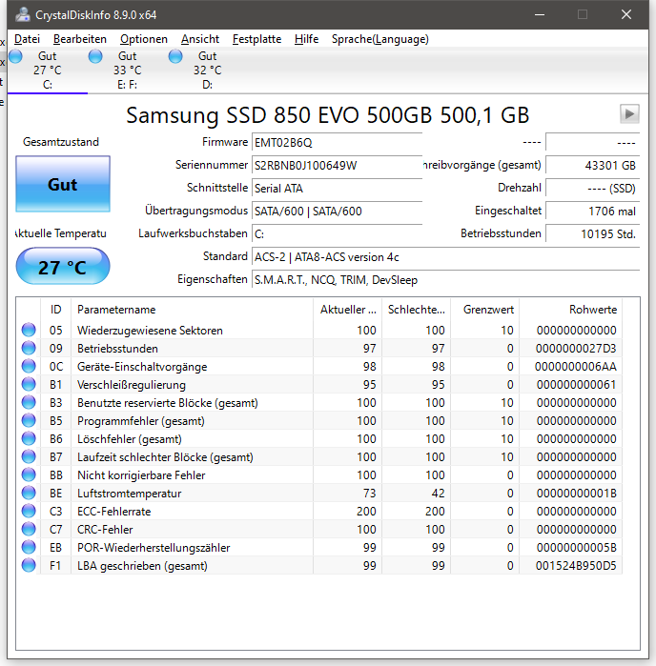Click status orb of Geräte-Einschaltvorgänge row
The width and height of the screenshot is (656, 666).
pyautogui.click(x=29, y=367)
